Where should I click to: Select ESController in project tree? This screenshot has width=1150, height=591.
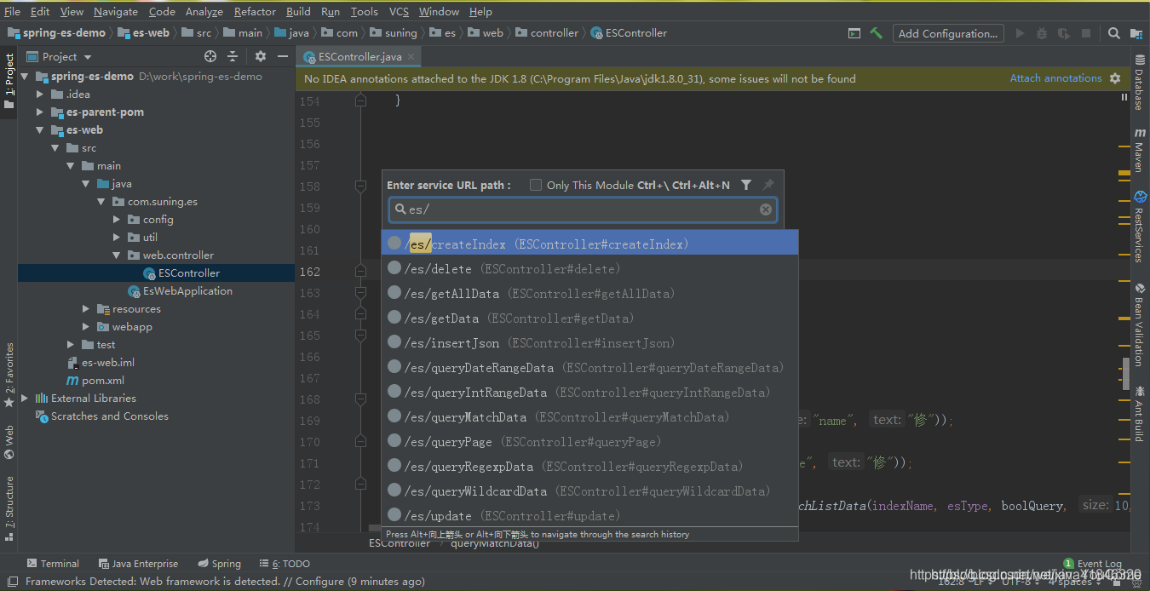(x=189, y=273)
